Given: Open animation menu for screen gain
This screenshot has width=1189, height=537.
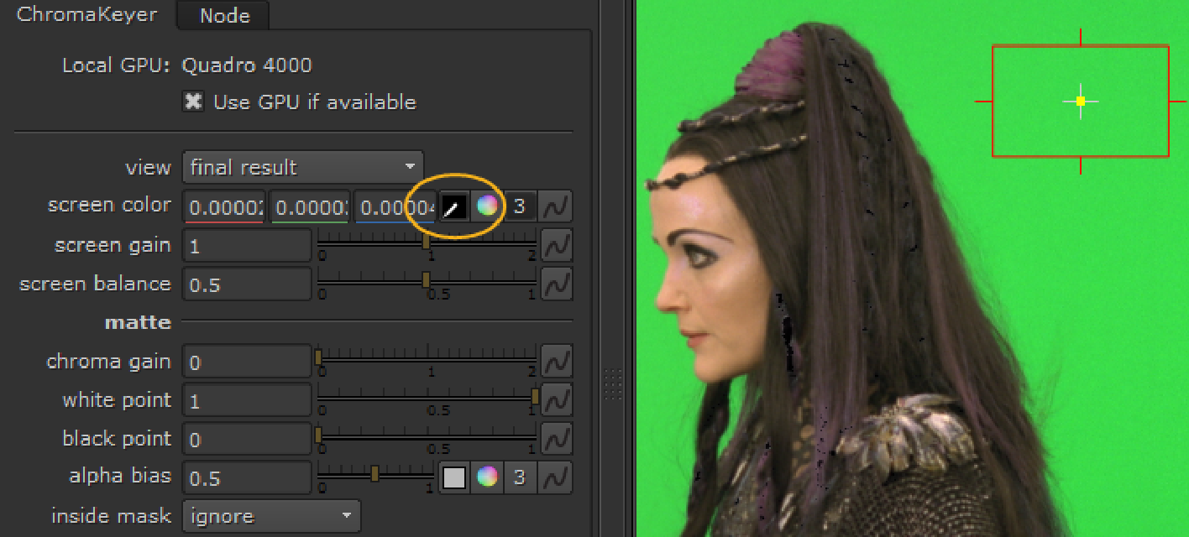Looking at the screenshot, I should [555, 246].
